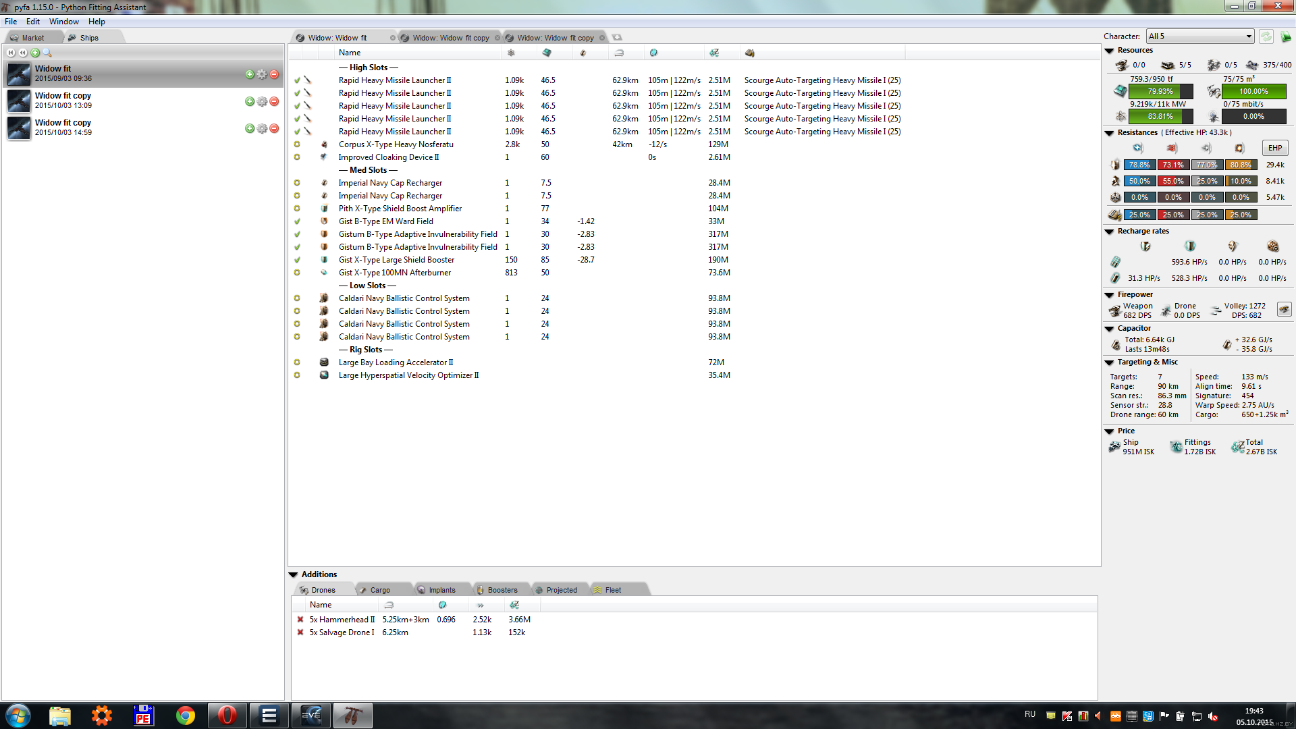Copy the Widow fit with the green plus icon
Image resolution: width=1296 pixels, height=729 pixels.
click(250, 74)
